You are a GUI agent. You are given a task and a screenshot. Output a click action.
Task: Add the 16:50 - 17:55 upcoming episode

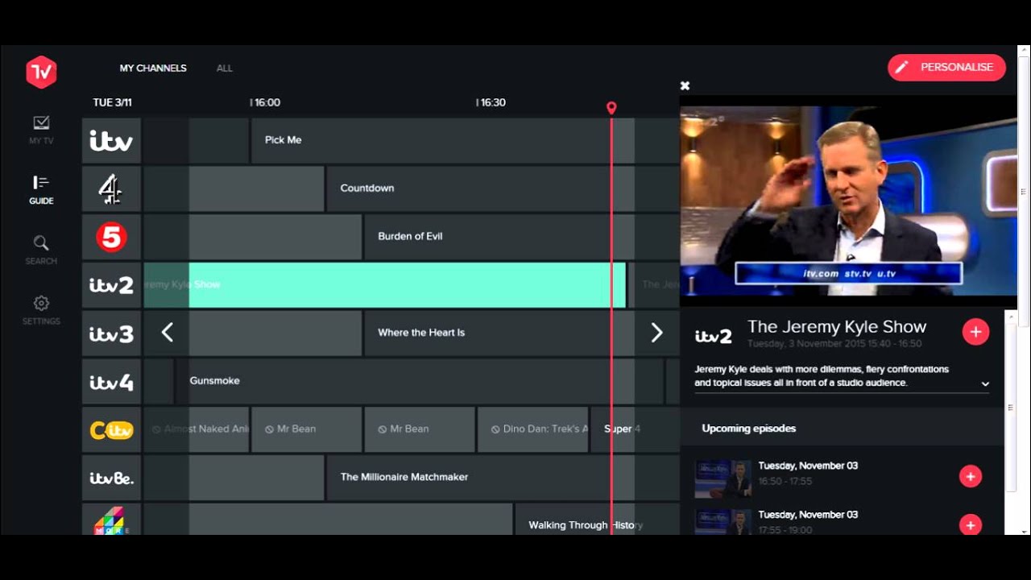pyautogui.click(x=971, y=477)
